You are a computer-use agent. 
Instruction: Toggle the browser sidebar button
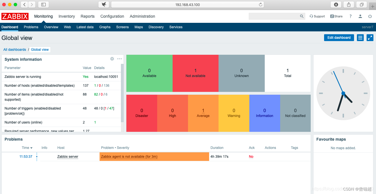[43, 5]
